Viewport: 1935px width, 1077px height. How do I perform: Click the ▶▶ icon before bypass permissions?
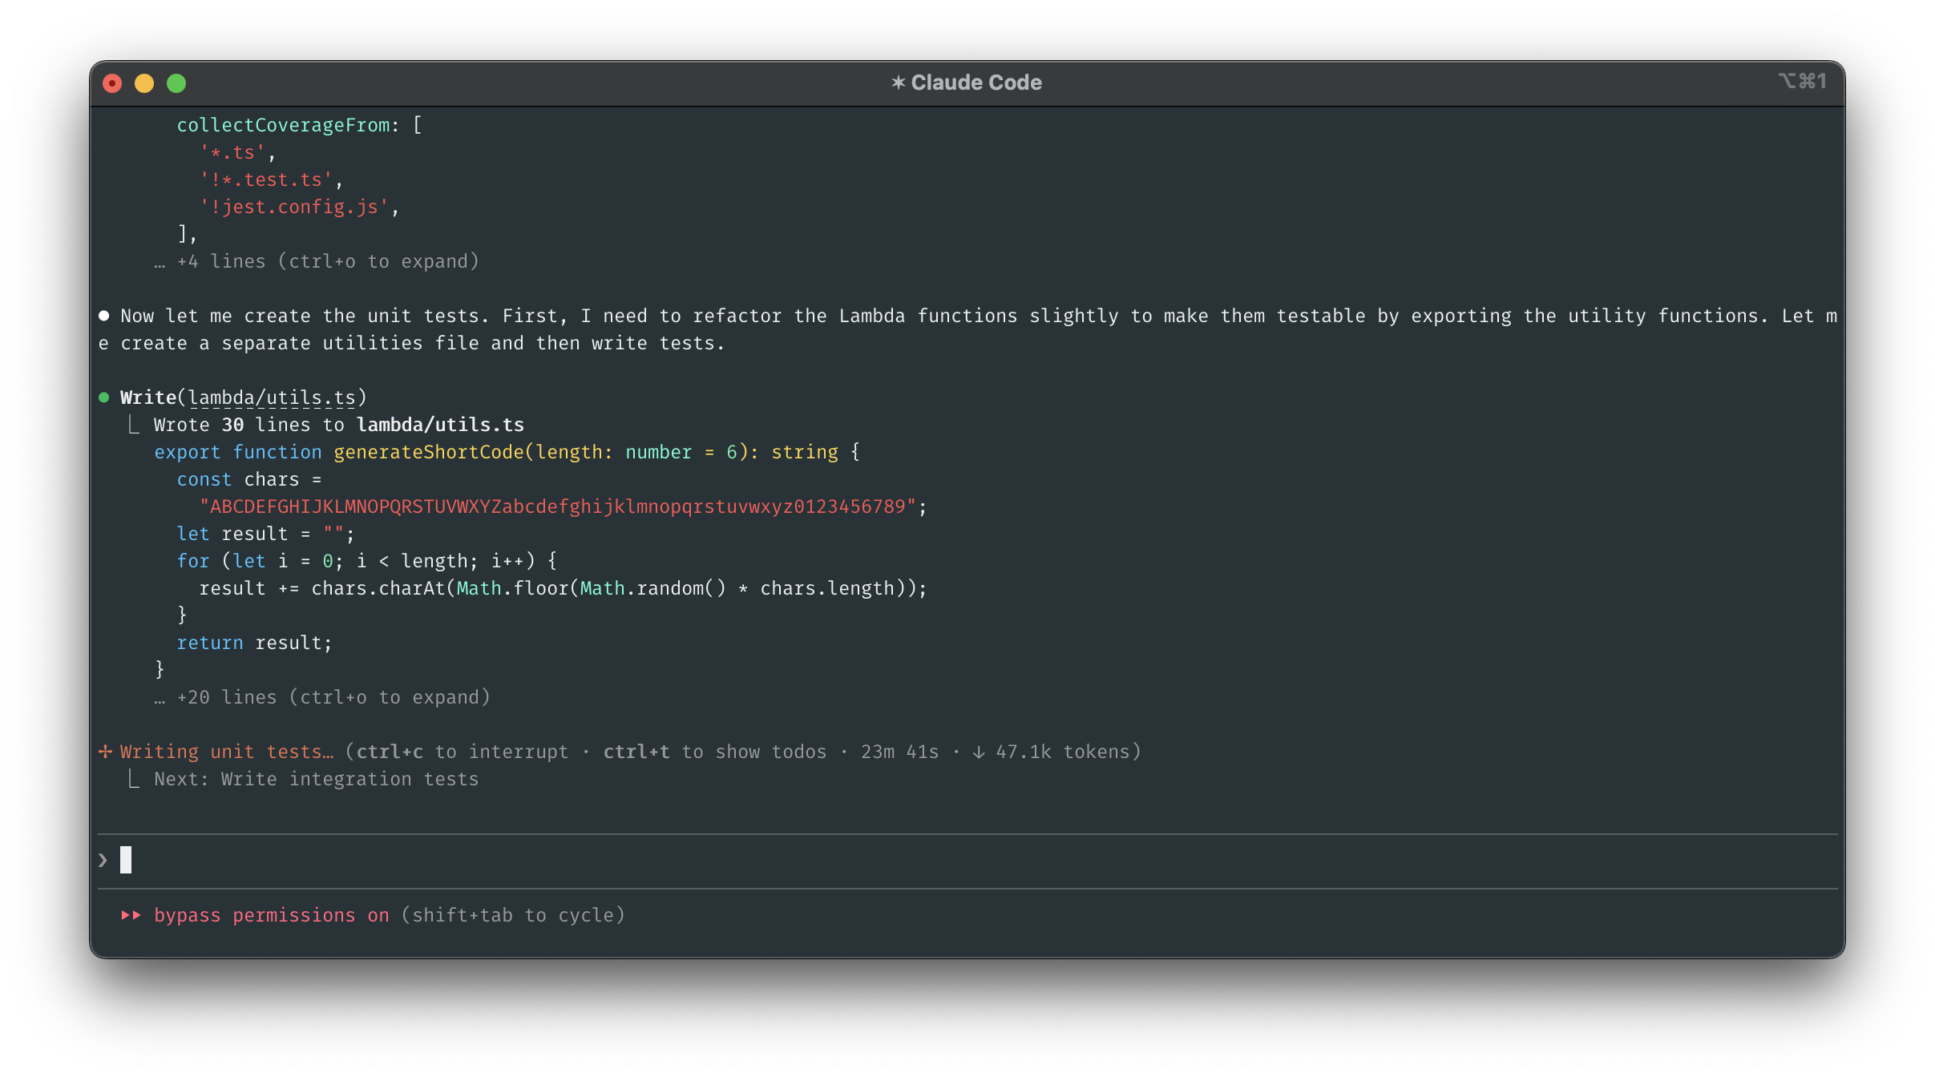pos(131,915)
